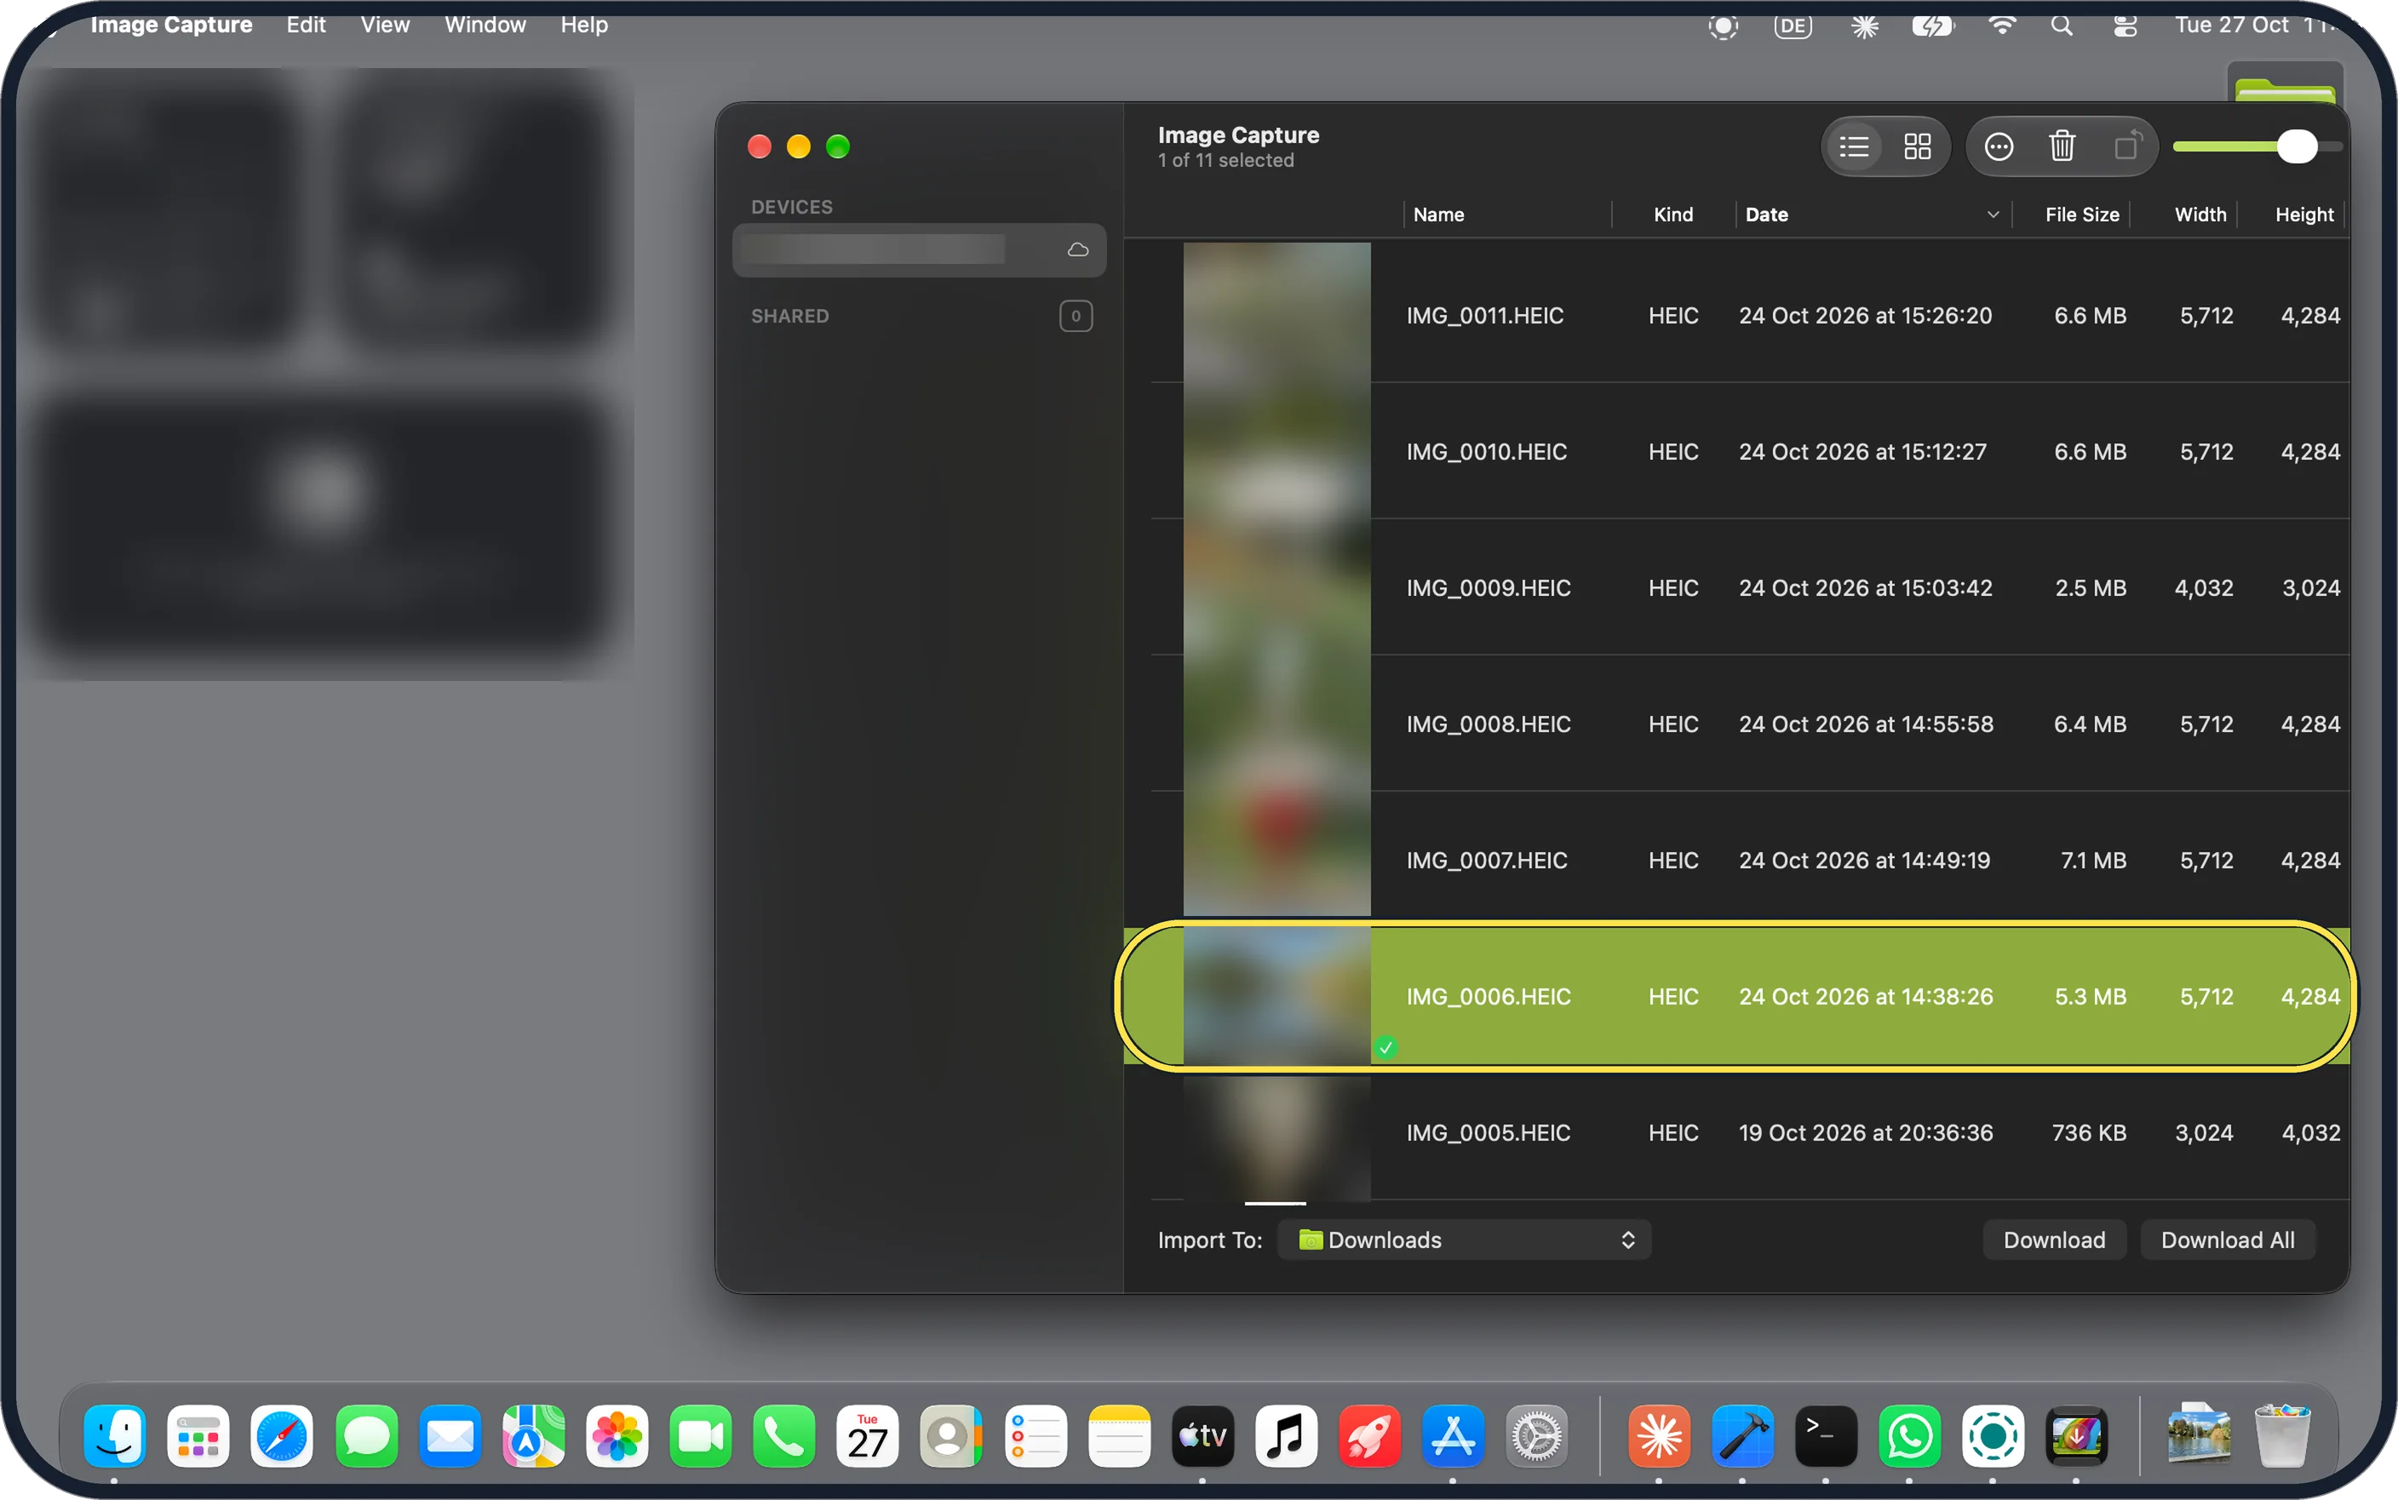Open Control Center in menu bar
Image resolution: width=2398 pixels, height=1500 pixels.
pos(2125,26)
